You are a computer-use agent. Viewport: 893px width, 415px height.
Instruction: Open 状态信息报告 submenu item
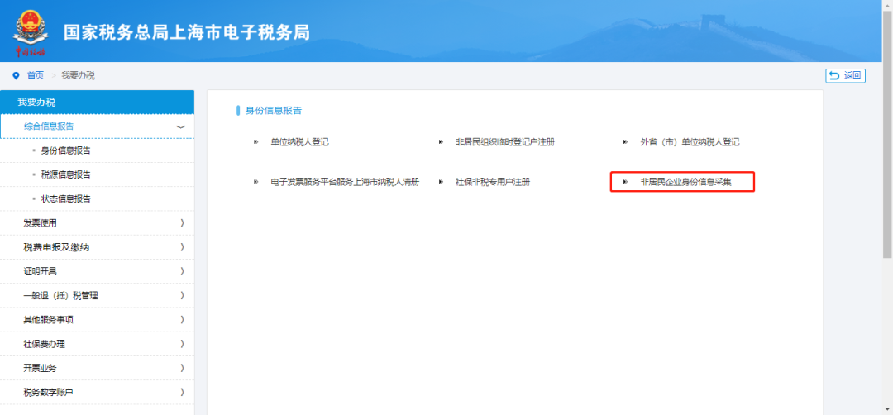66,198
